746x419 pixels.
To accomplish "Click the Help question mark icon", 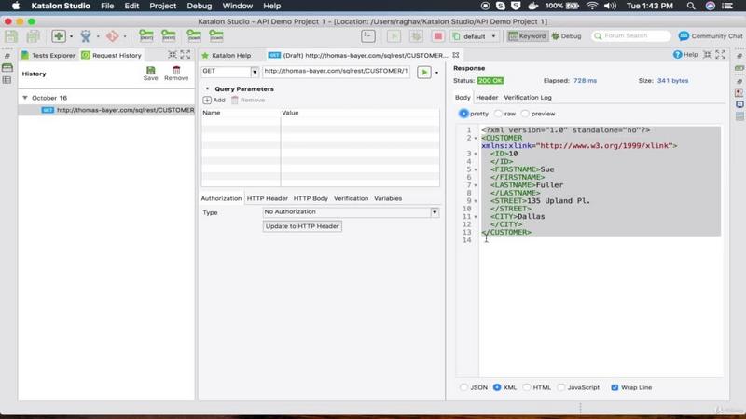I will (678, 55).
